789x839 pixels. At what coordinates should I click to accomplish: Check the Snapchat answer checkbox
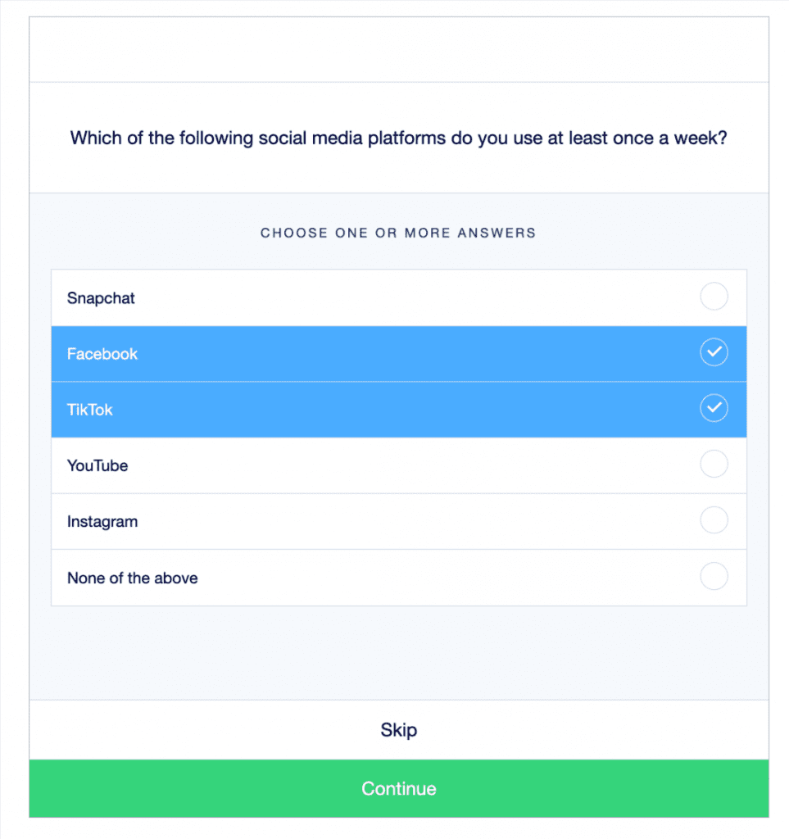coord(714,297)
